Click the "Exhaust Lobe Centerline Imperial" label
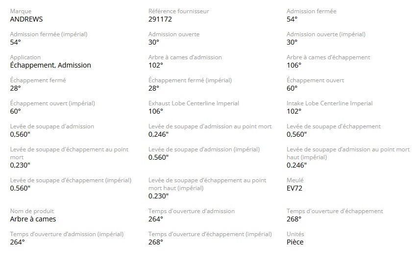Screen dimensions: 418x267 coord(194,103)
